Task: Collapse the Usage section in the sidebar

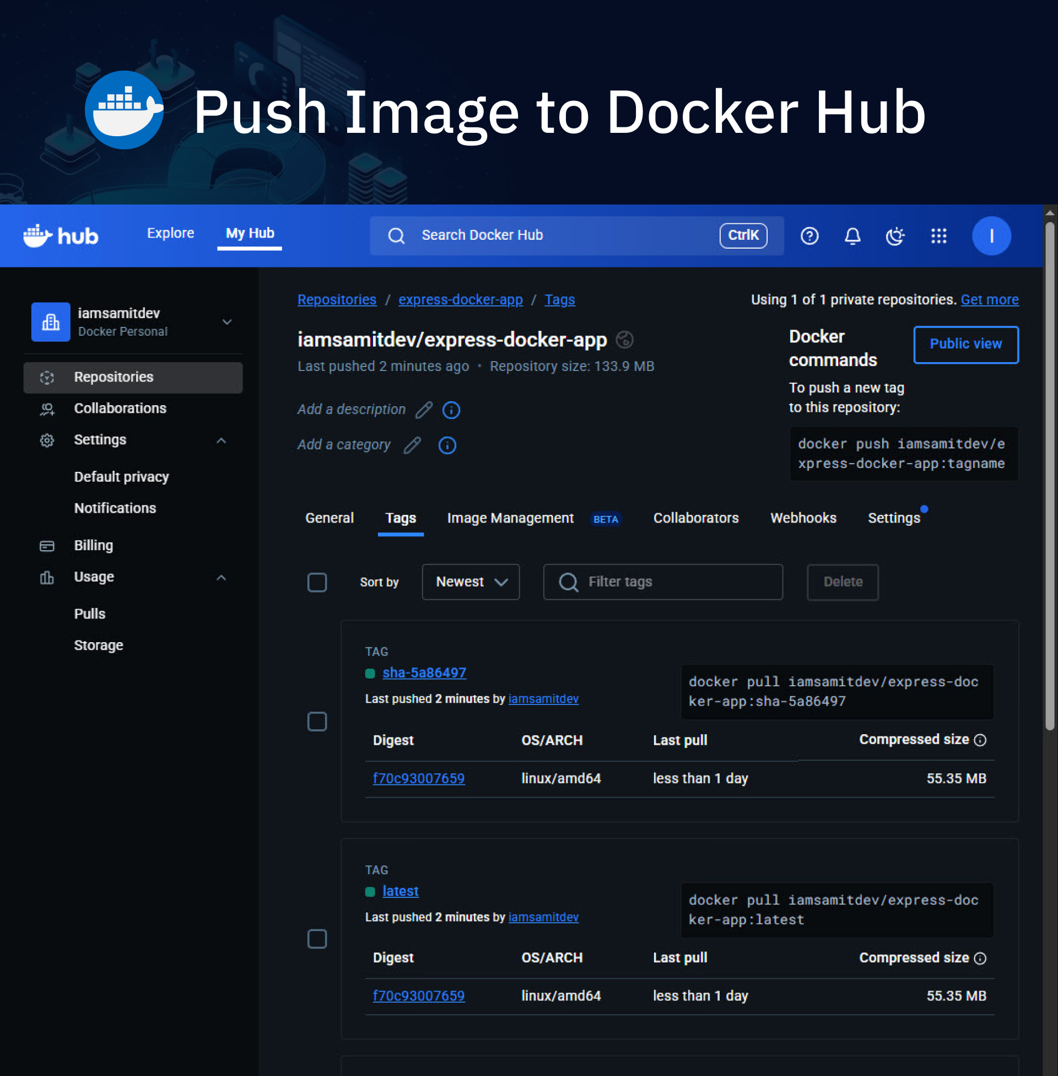Action: point(222,577)
